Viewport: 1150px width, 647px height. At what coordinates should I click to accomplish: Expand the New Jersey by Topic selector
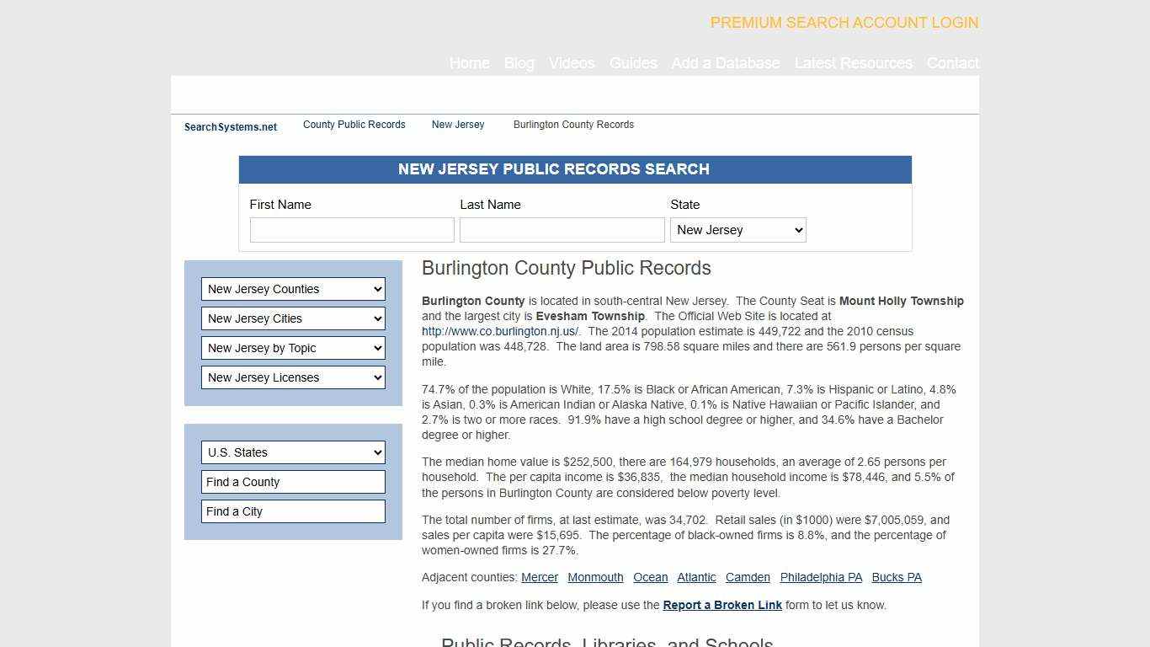click(x=293, y=348)
